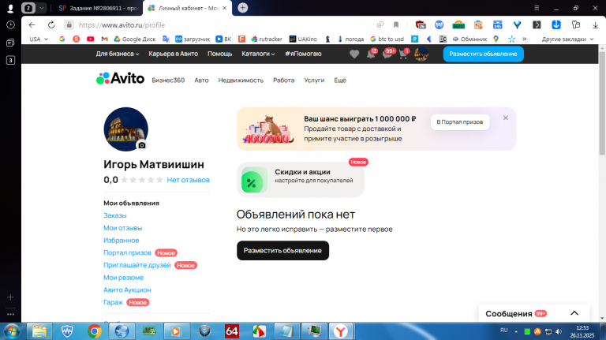The width and height of the screenshot is (606, 340).
Task: Open the Windows Explorer folder on taskbar
Action: [39, 331]
